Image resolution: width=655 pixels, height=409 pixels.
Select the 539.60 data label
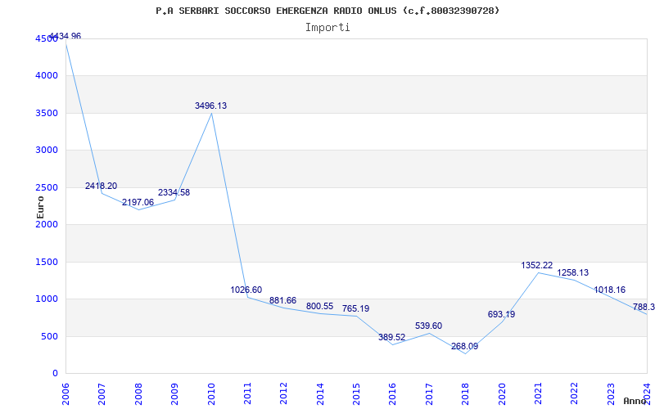(x=428, y=326)
